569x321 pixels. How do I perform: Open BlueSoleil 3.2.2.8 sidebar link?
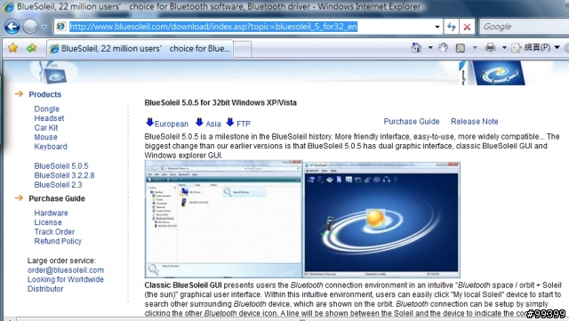click(64, 175)
